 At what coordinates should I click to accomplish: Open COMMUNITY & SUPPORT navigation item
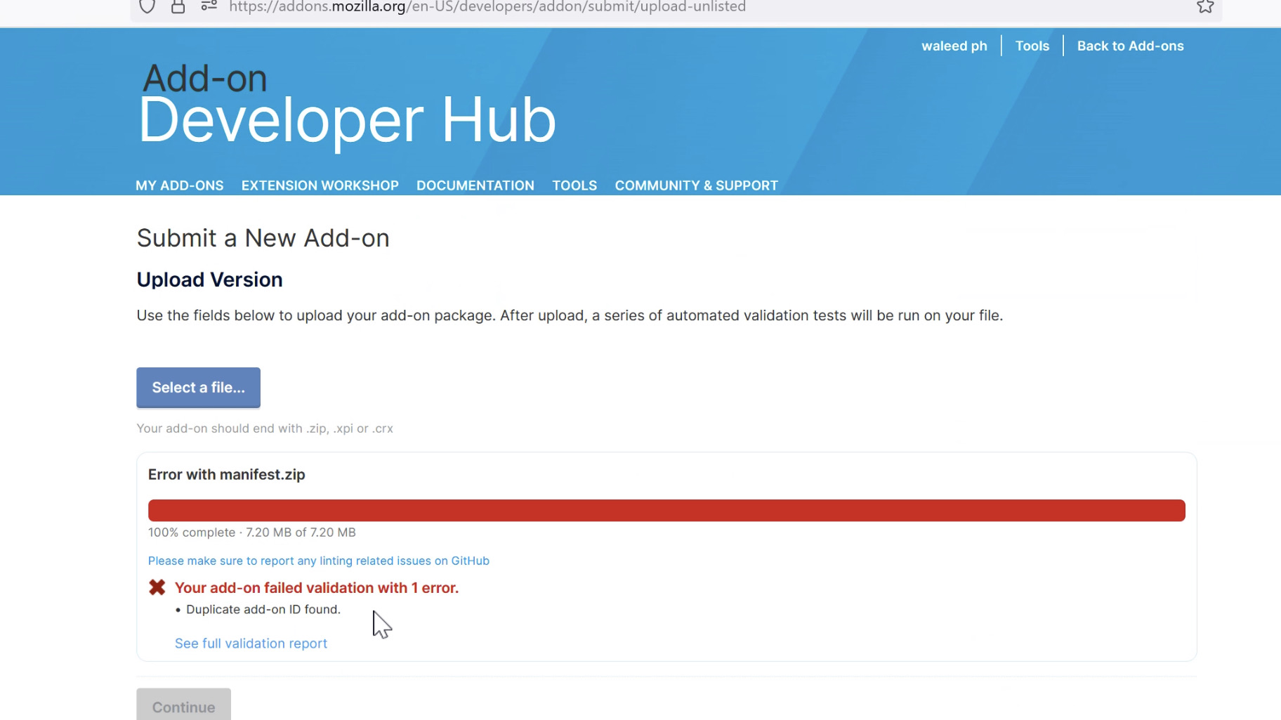click(697, 185)
